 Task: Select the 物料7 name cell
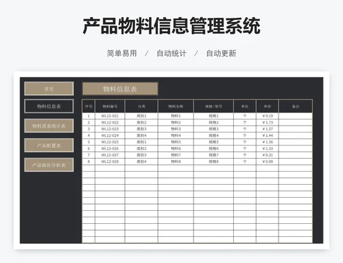[x=176, y=155]
